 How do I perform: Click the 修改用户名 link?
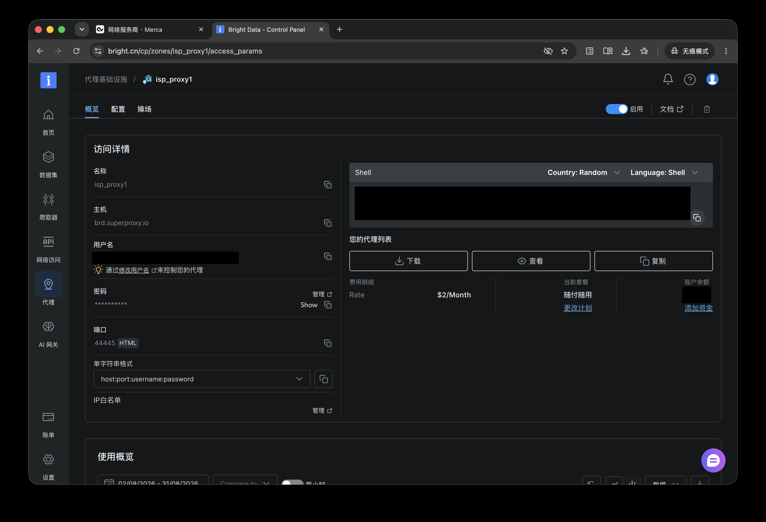[x=134, y=270]
